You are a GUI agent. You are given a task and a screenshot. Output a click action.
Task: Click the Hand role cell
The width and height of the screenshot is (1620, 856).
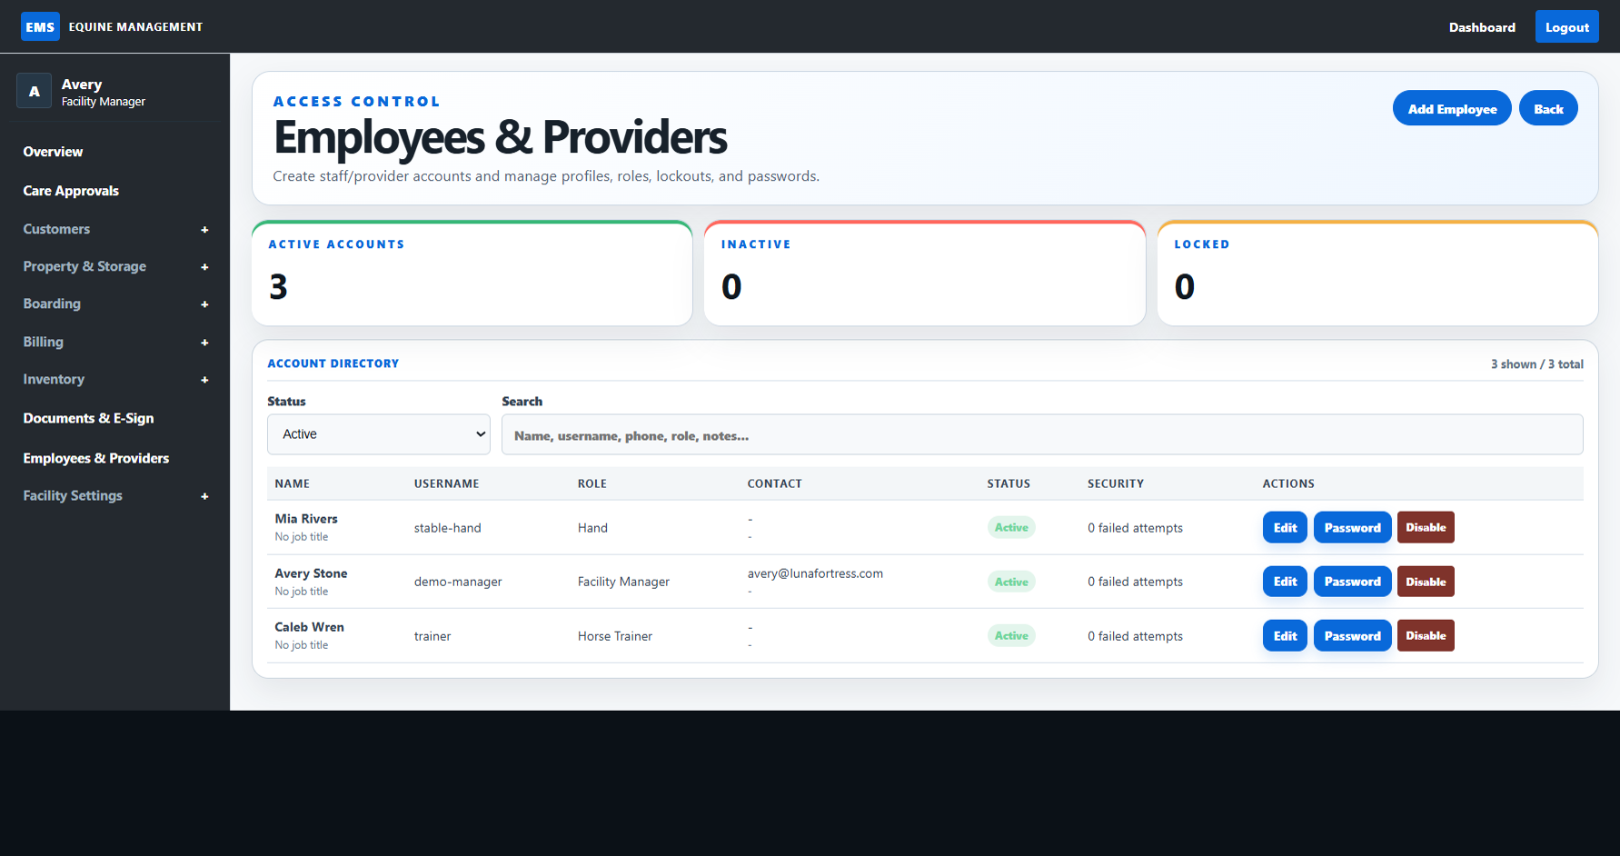tap(592, 528)
